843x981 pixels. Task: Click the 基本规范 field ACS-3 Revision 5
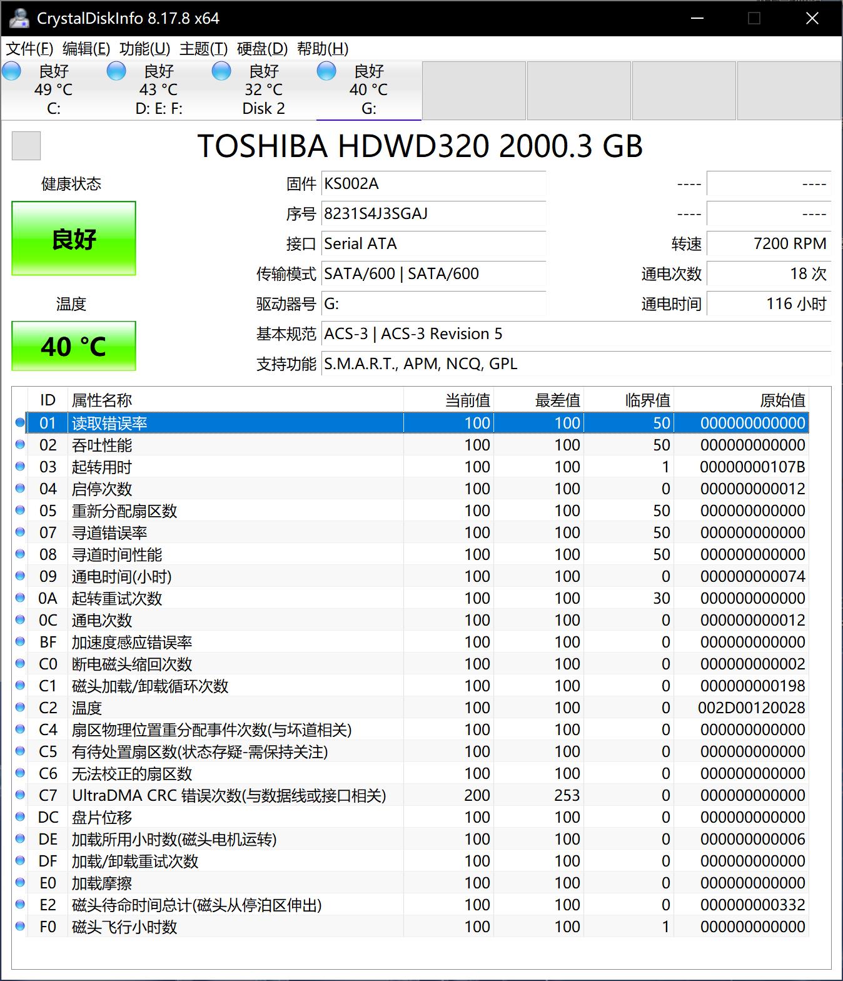click(576, 334)
